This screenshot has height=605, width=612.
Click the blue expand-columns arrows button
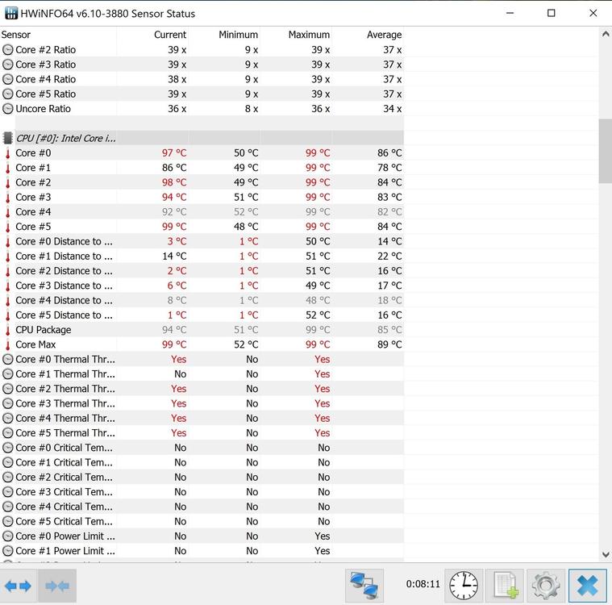coord(19,586)
